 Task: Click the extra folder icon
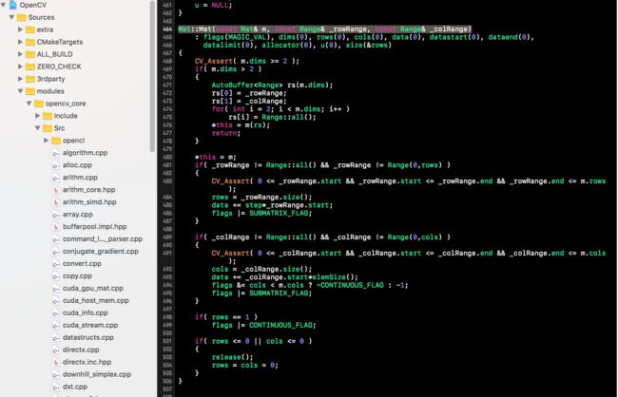(x=30, y=29)
